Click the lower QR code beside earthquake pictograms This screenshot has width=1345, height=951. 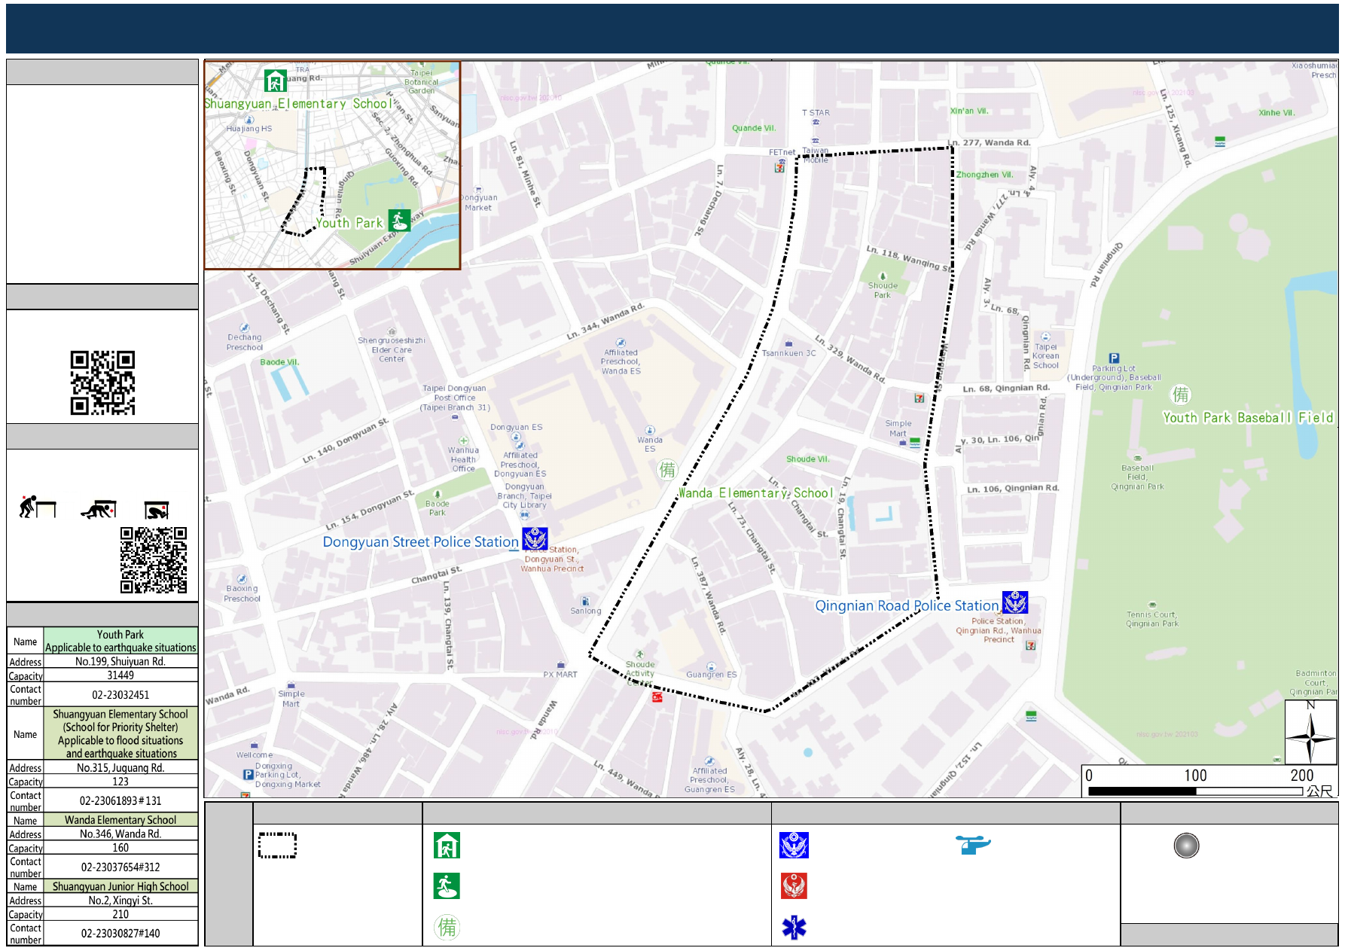coord(154,560)
